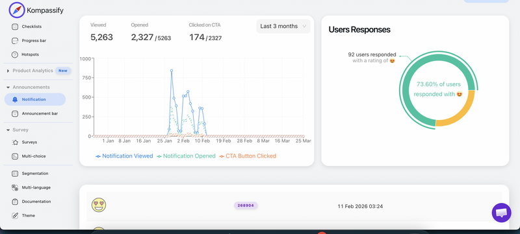Collapse the Announcements section
The width and height of the screenshot is (520, 234).
[8, 88]
